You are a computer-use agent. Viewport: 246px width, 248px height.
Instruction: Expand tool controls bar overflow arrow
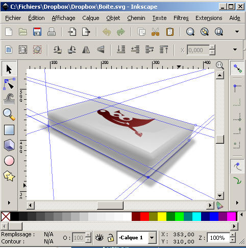tap(235, 50)
